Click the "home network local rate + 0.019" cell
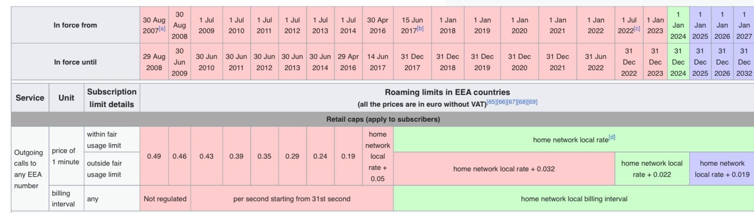This screenshot has height=213, width=754. [x=722, y=169]
